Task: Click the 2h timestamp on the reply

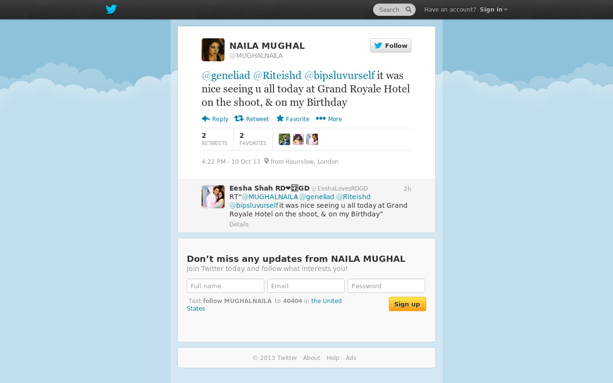Action: tap(408, 189)
